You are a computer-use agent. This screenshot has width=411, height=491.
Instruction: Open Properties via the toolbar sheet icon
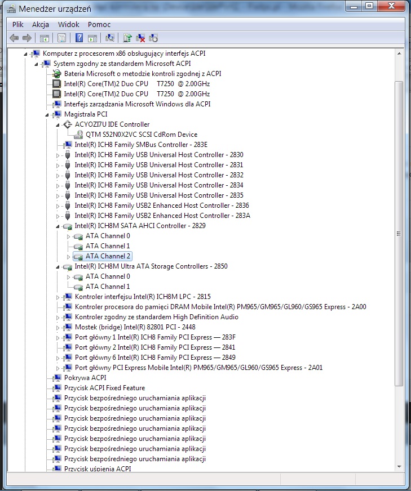62,38
